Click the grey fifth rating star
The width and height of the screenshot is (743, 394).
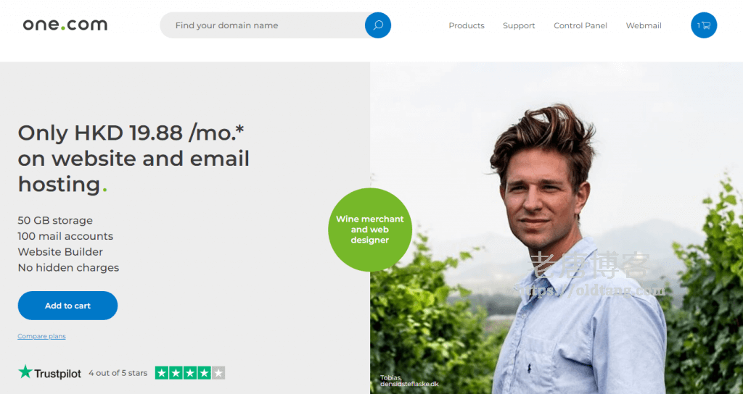(x=218, y=373)
